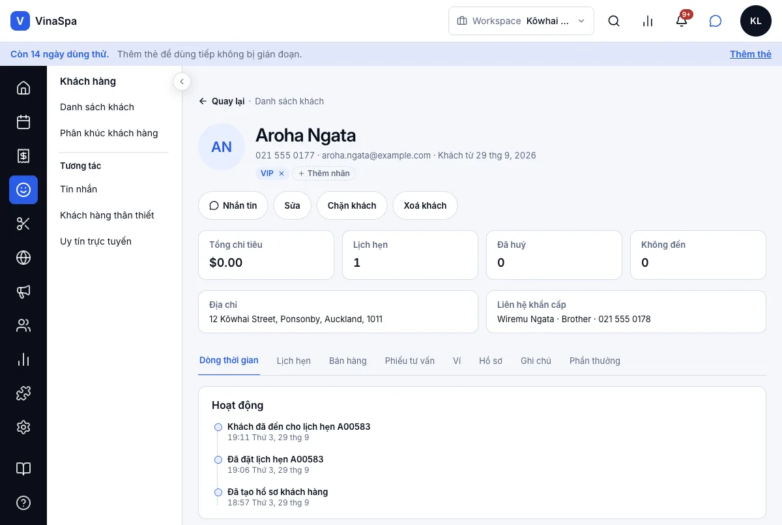Switch to the Bán hàng tab
The height and width of the screenshot is (525, 782).
[x=348, y=361]
